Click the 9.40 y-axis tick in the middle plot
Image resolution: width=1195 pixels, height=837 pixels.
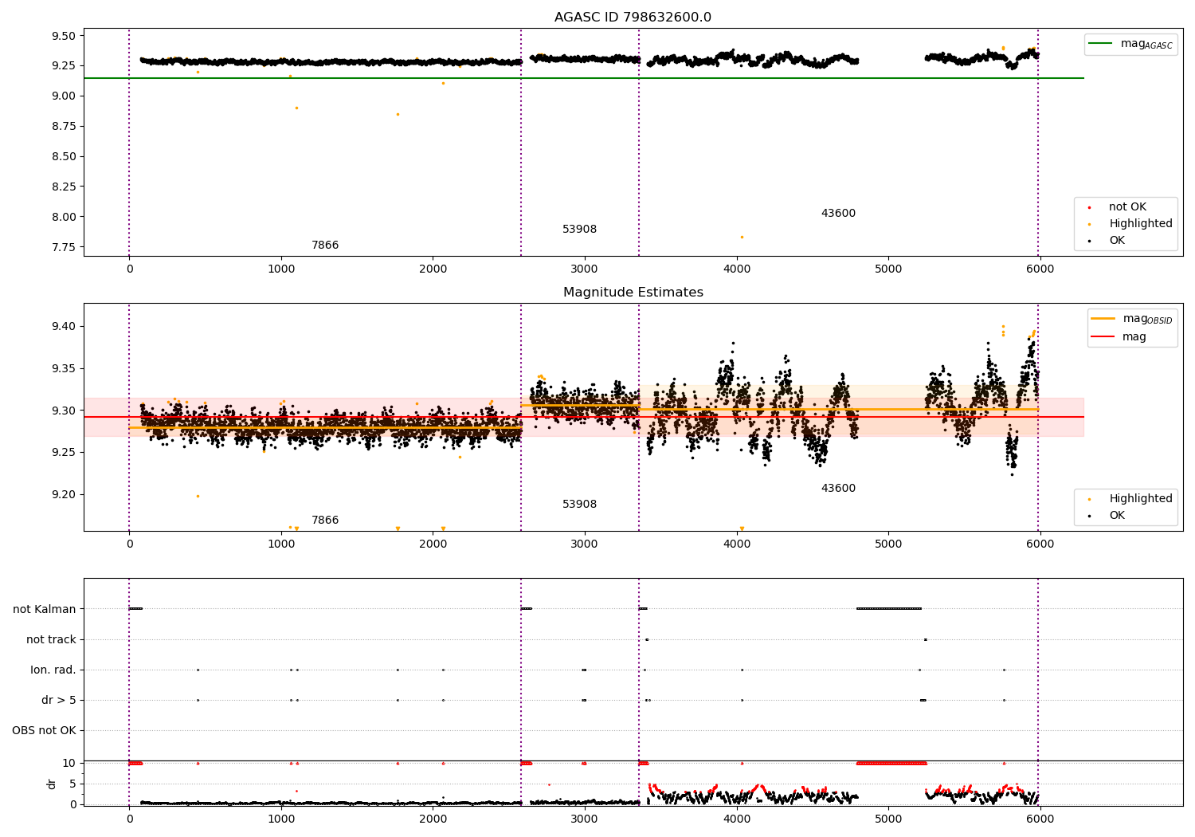click(x=64, y=327)
